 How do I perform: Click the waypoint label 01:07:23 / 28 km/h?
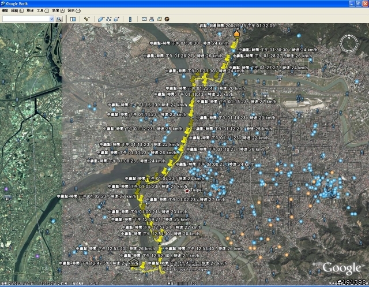click(x=164, y=178)
